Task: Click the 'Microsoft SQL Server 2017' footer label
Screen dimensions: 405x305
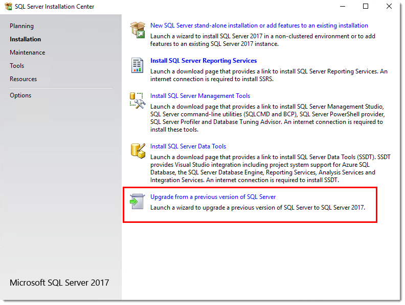Action: [59, 283]
